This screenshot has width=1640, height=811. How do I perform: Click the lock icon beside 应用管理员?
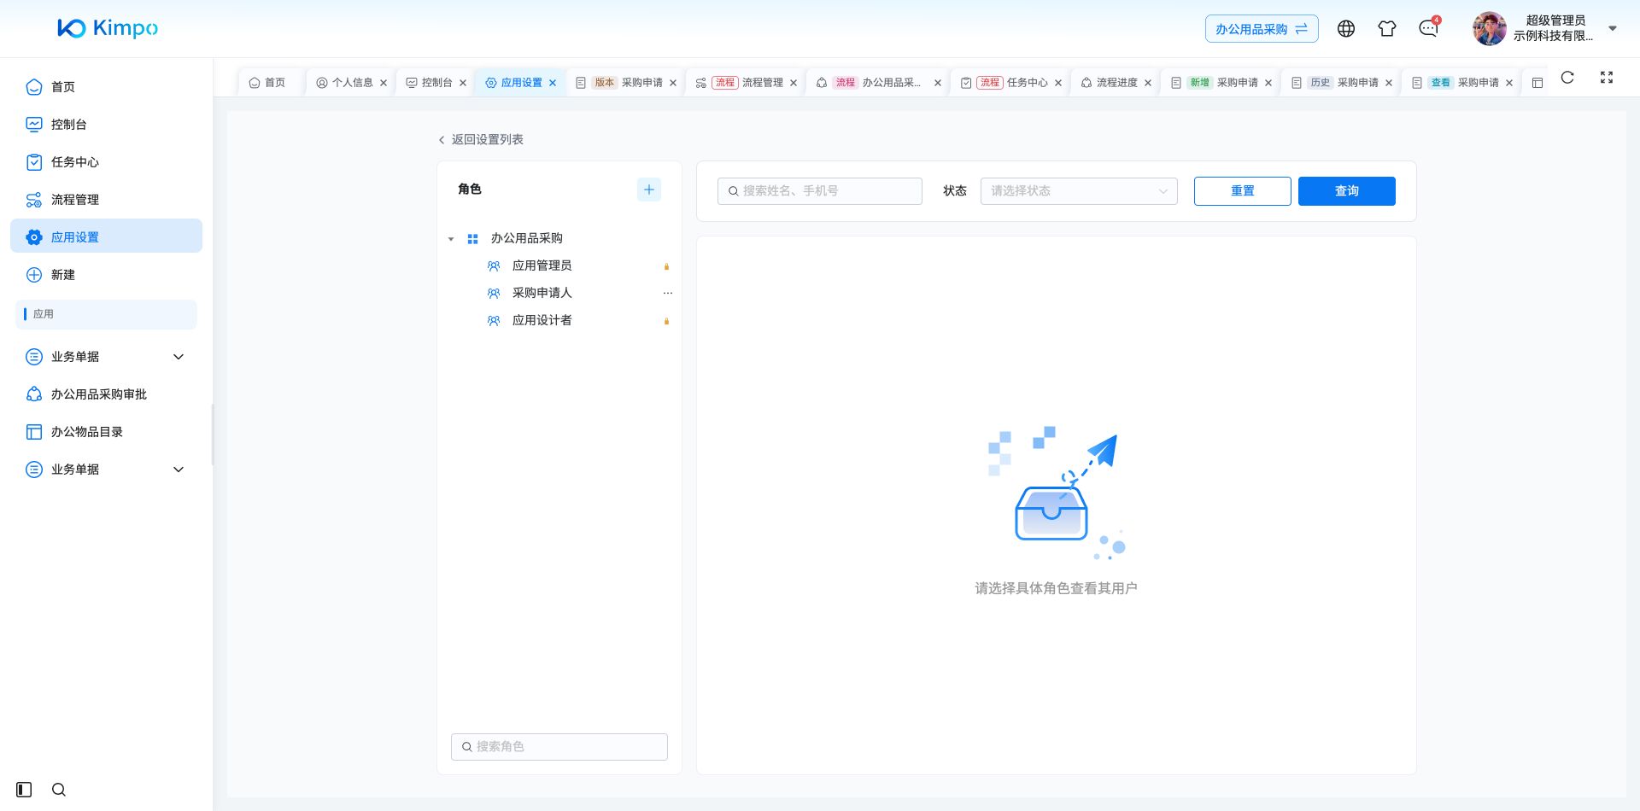pyautogui.click(x=667, y=266)
